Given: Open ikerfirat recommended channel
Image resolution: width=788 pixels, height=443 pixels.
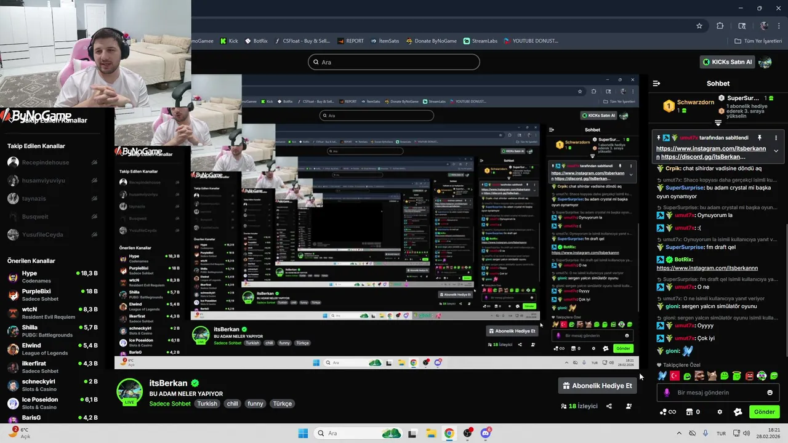Looking at the screenshot, I should [x=52, y=367].
